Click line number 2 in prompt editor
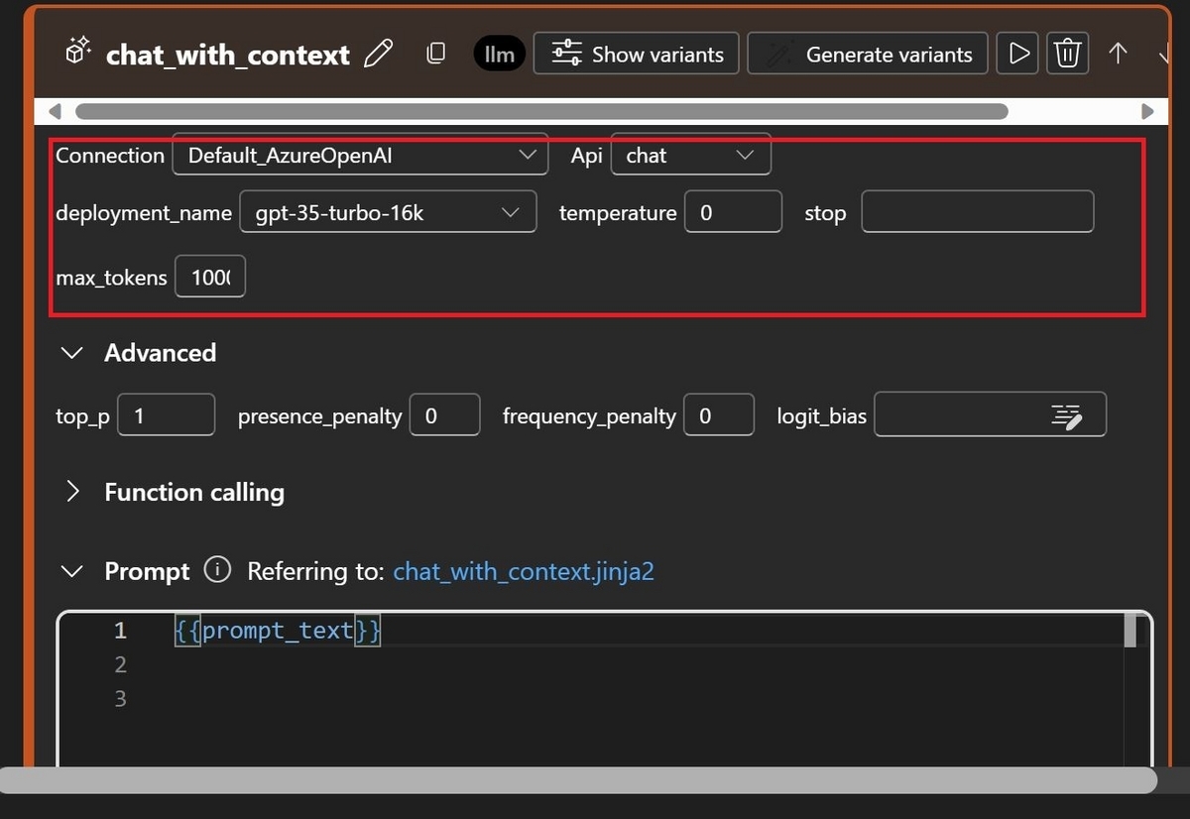The image size is (1190, 819). [x=120, y=663]
